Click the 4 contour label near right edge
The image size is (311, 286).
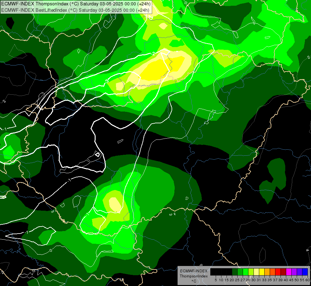[308, 250]
